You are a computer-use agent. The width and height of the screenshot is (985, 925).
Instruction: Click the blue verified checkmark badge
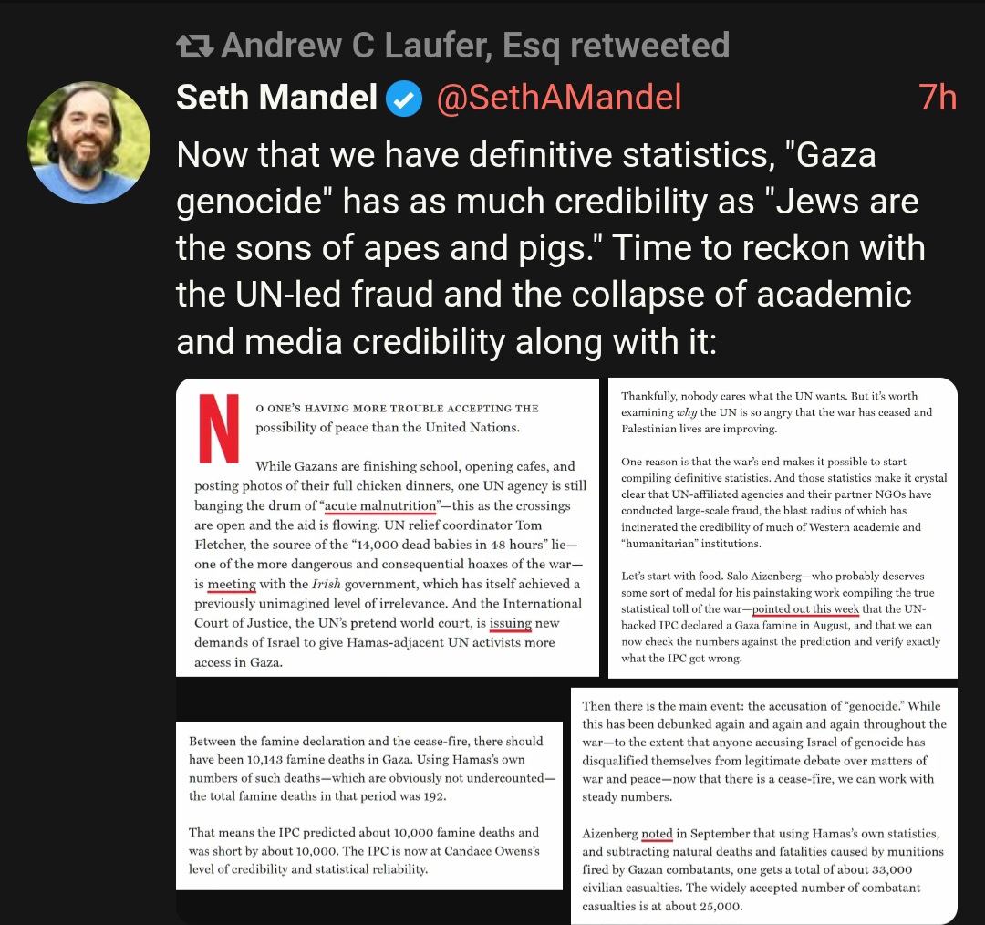click(x=405, y=99)
